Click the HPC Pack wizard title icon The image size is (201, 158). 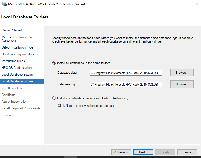(x=5, y=4)
